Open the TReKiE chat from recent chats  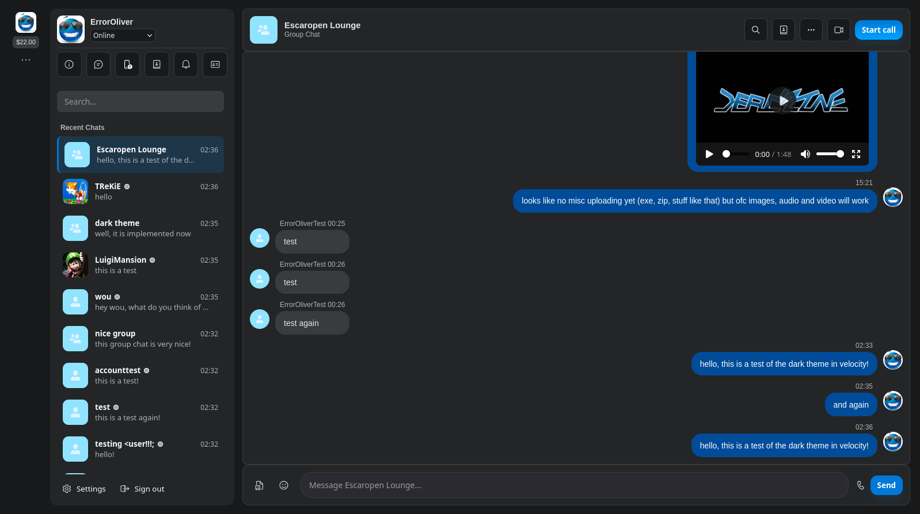140,191
